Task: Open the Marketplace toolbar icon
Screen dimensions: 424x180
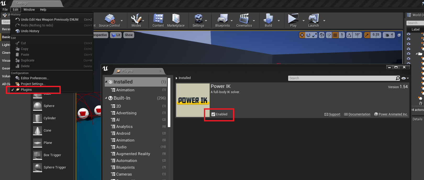Action: tap(176, 20)
